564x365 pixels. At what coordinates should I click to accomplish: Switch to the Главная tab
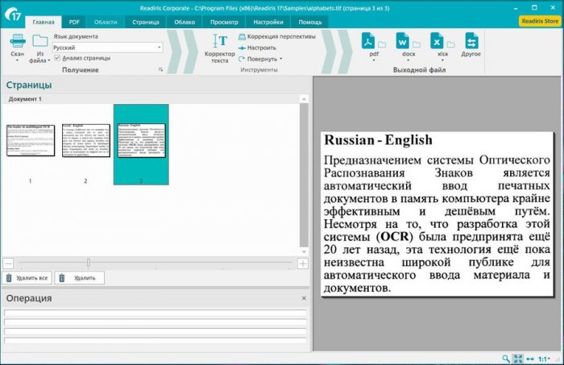click(44, 22)
